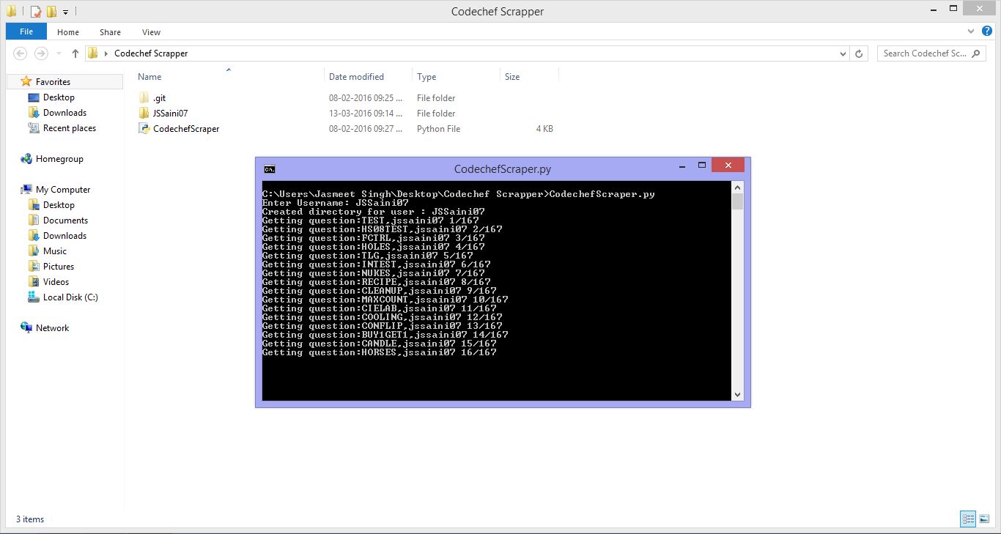Screen dimensions: 1001x534
Task: Click the Favorites star icon
Action: [26, 81]
